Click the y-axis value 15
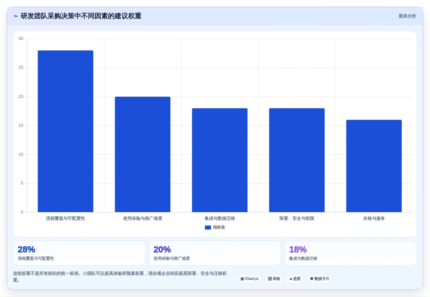430x297 pixels. (x=21, y=126)
